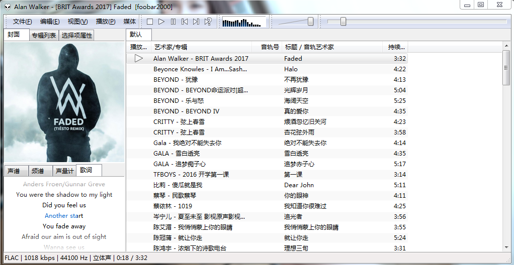The image size is (514, 265).
Task: Sort by 标题 / 音轨艺术家 column header
Action: click(332, 47)
